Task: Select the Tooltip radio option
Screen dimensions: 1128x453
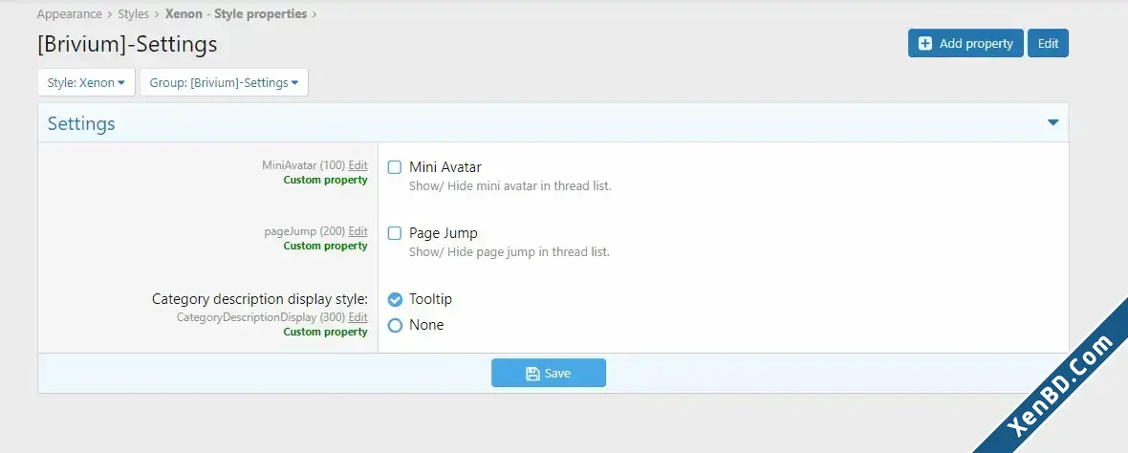Action: (x=395, y=300)
